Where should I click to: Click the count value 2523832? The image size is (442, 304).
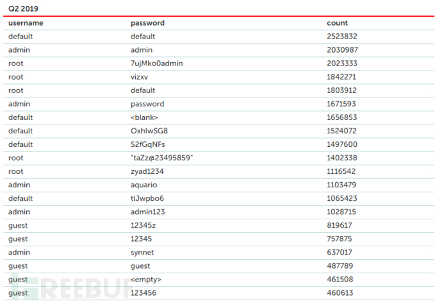(342, 37)
